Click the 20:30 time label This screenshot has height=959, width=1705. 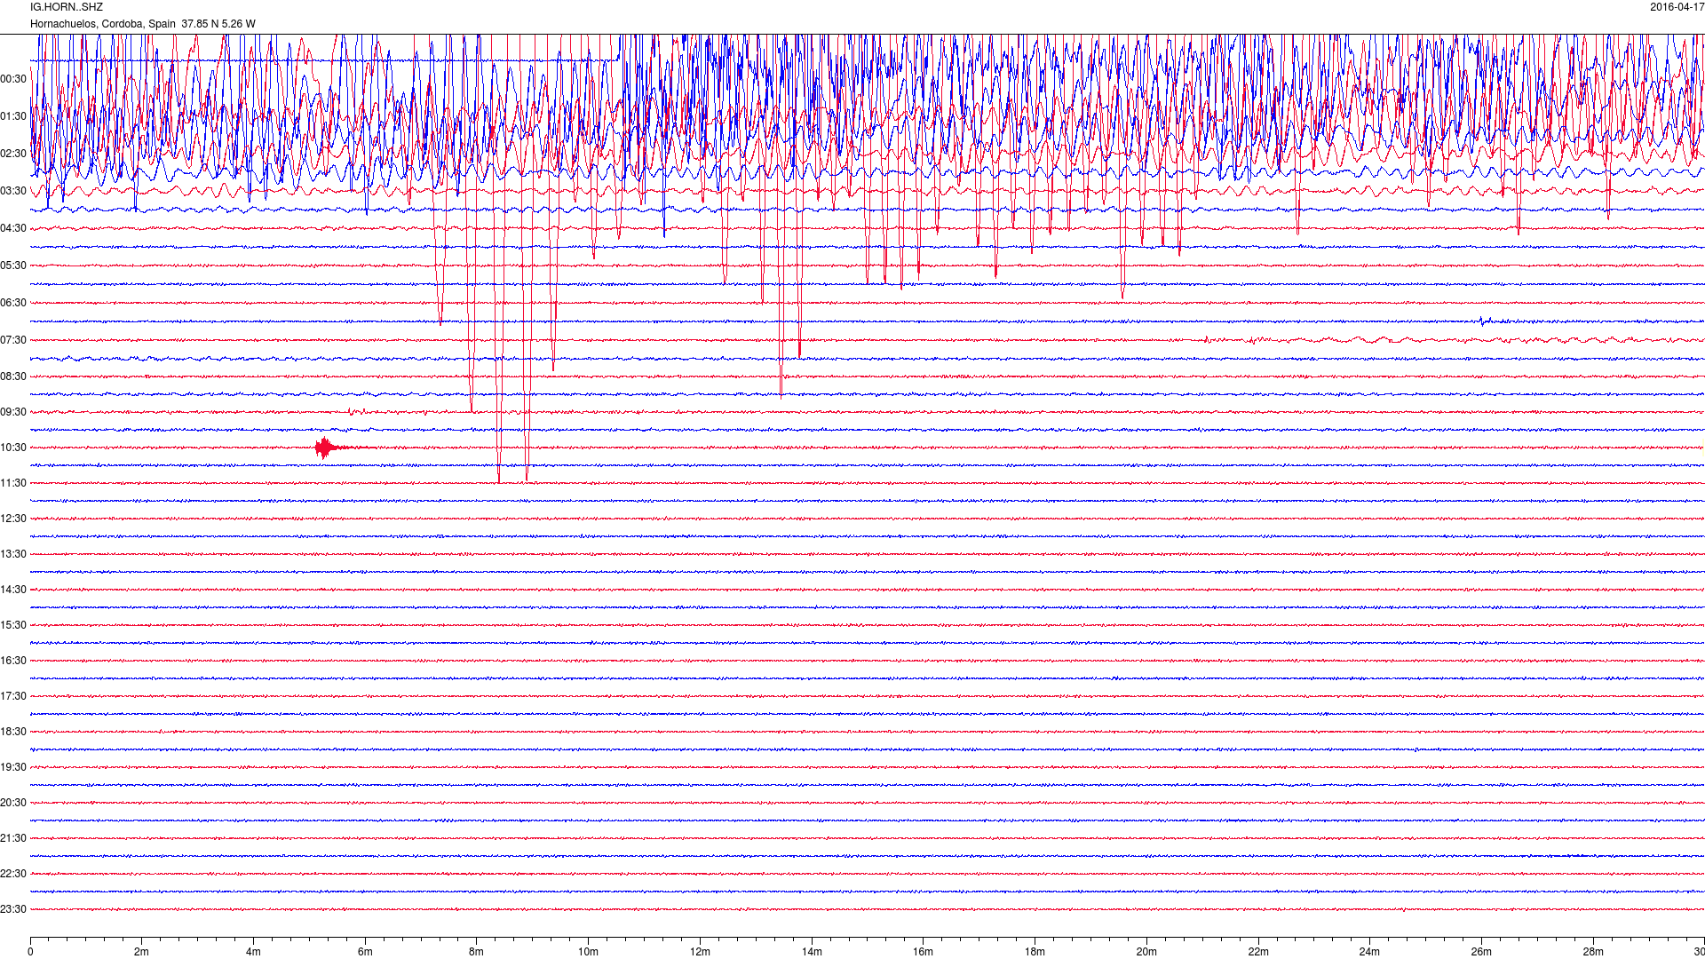[x=13, y=803]
